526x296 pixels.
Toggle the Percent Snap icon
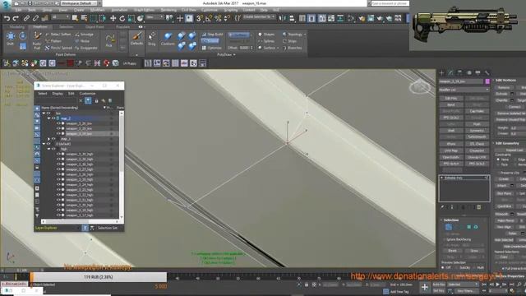[218, 18]
